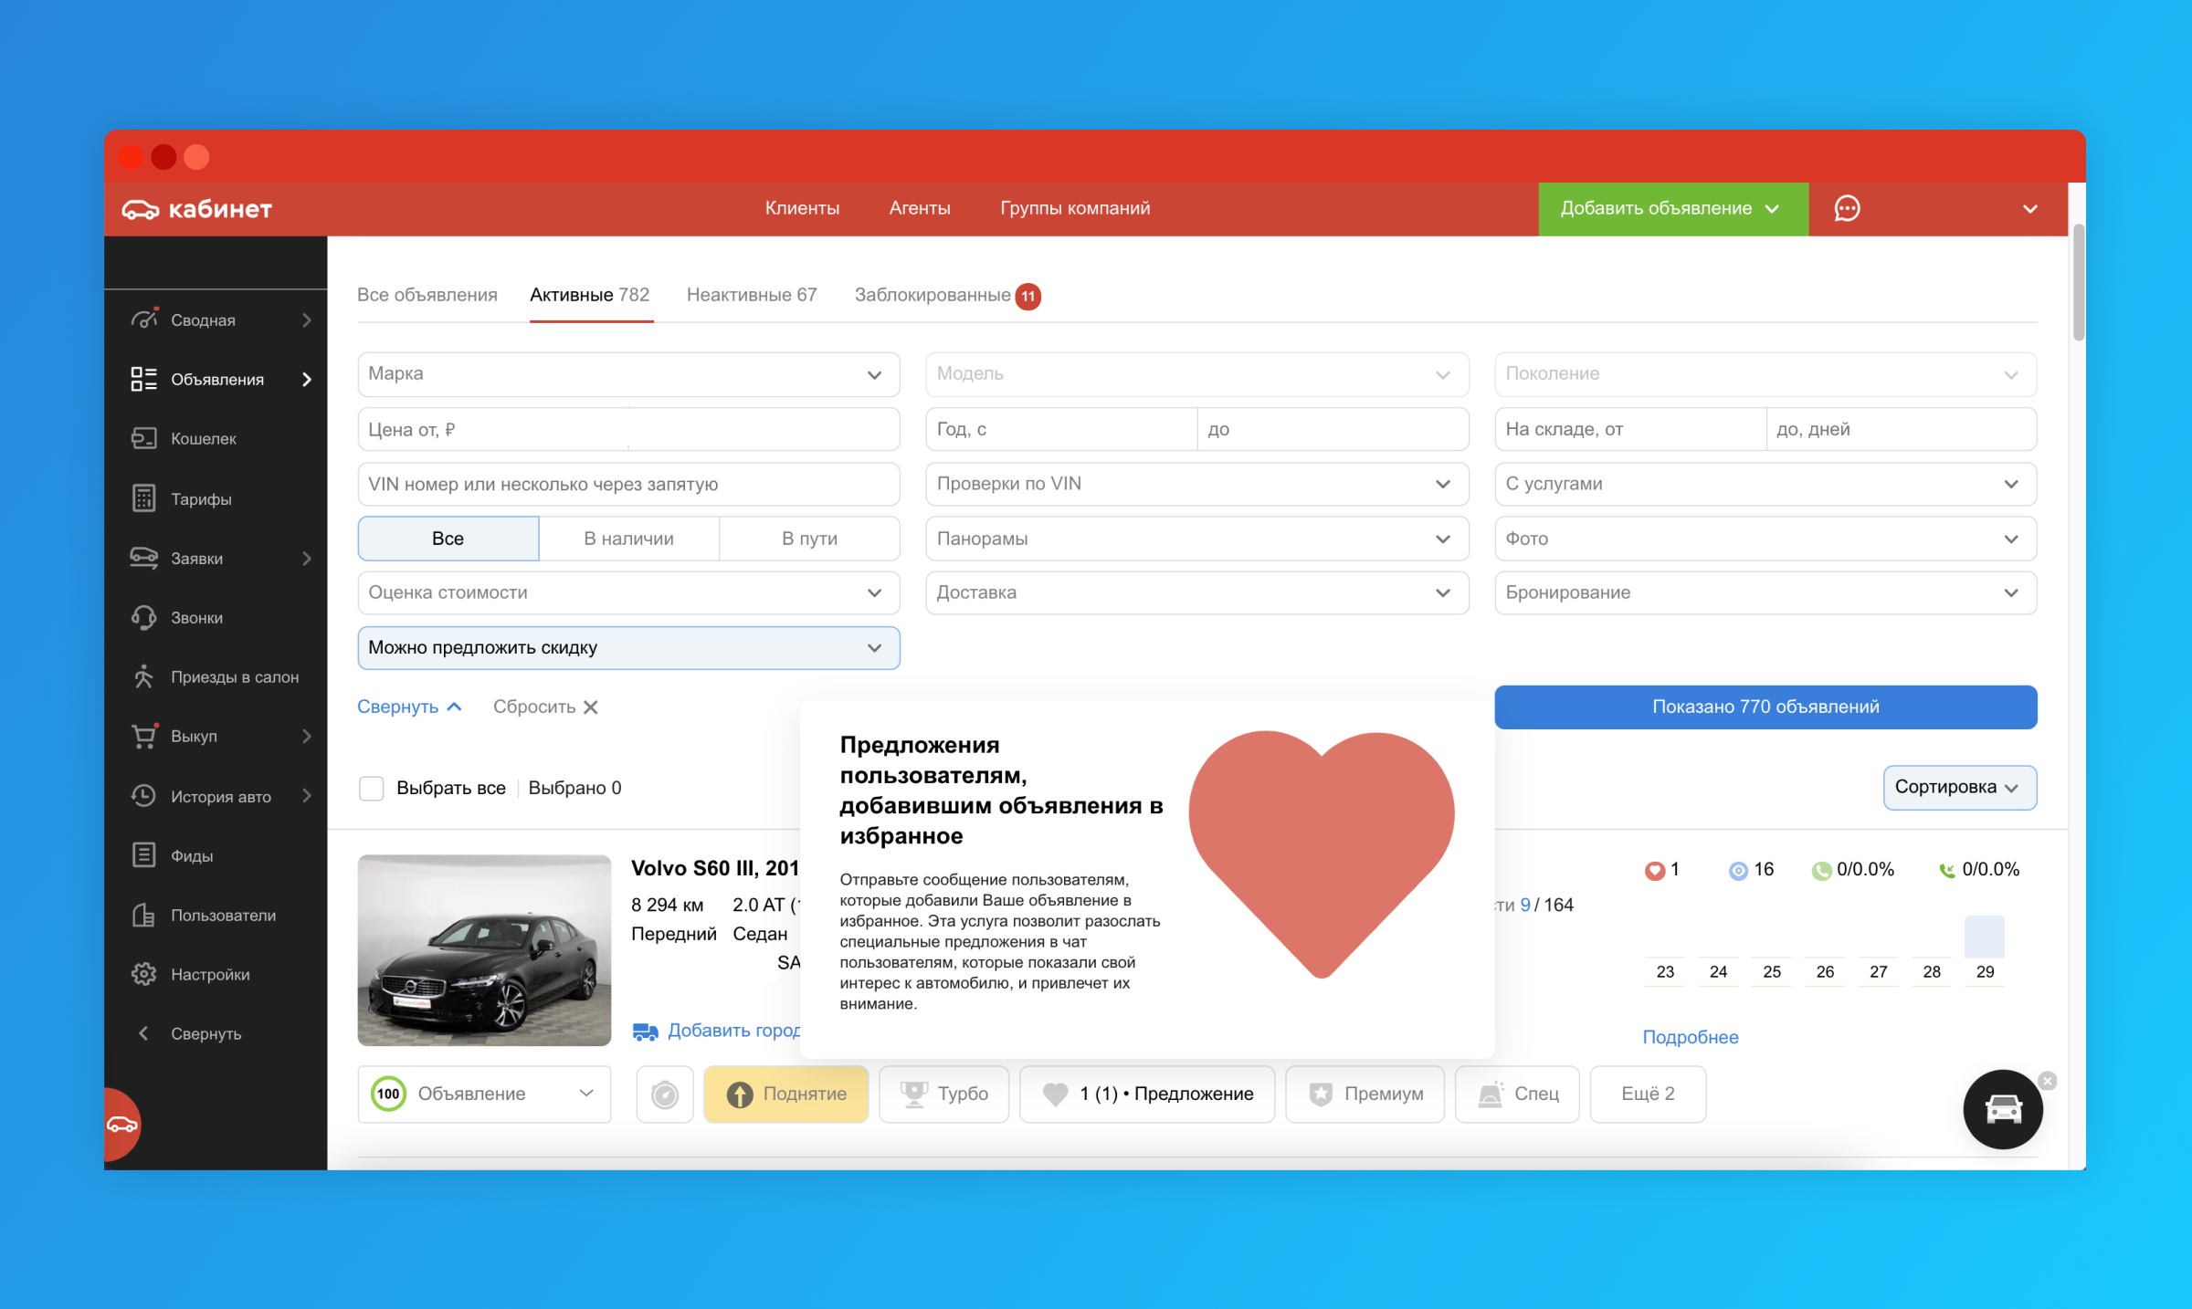Click the Фиды document icon
The width and height of the screenshot is (2192, 1309).
click(x=143, y=855)
